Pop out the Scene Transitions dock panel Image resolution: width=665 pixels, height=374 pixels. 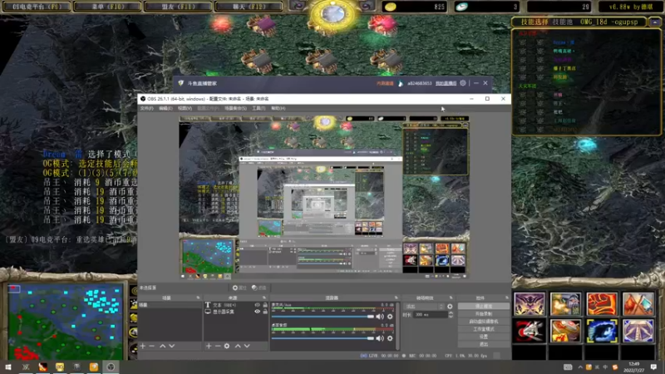[x=451, y=298]
